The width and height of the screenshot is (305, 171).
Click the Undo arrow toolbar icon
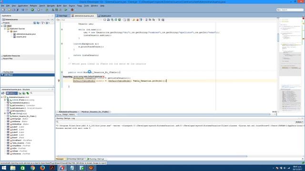[23, 9]
